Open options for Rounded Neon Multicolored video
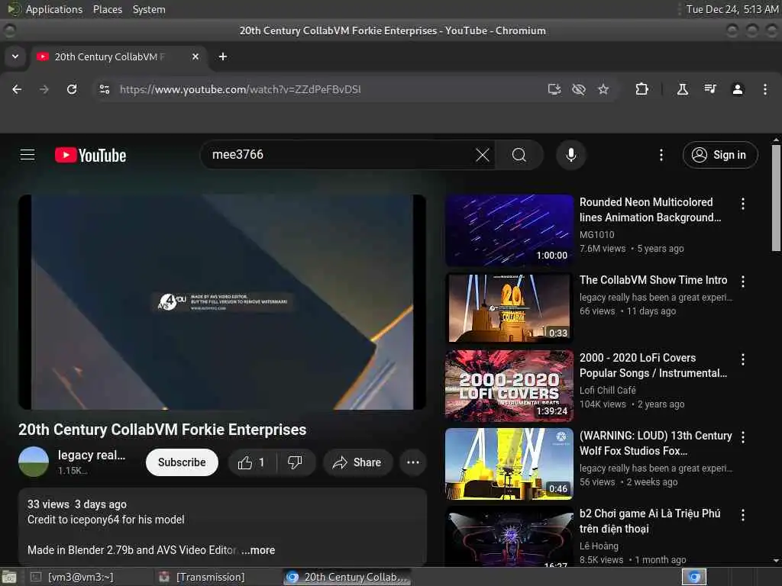This screenshot has width=782, height=586. coord(743,203)
